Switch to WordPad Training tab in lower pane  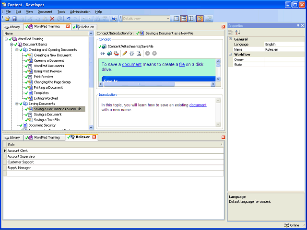click(x=44, y=138)
